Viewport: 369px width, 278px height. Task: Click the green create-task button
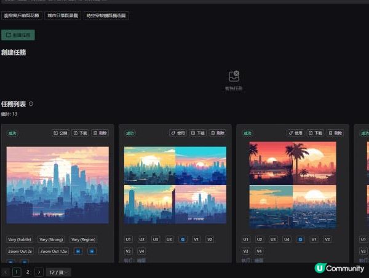tap(18, 35)
